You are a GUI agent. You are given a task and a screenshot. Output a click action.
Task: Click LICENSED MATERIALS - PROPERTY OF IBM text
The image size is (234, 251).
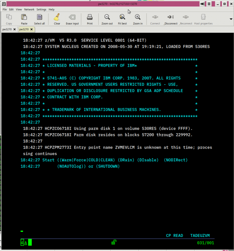(92, 65)
